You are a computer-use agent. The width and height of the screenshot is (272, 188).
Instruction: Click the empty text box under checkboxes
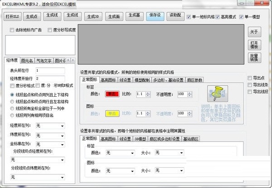40,45
